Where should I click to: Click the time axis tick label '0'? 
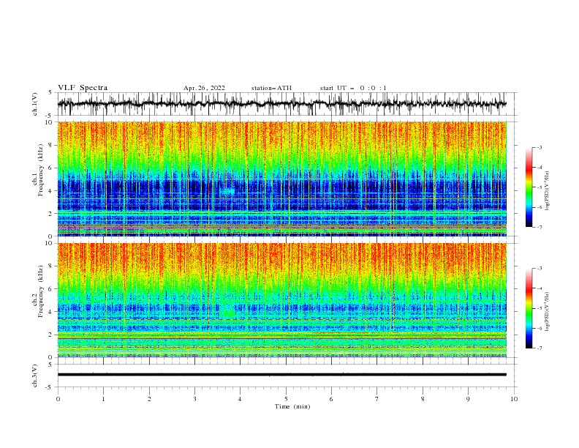[x=58, y=399]
